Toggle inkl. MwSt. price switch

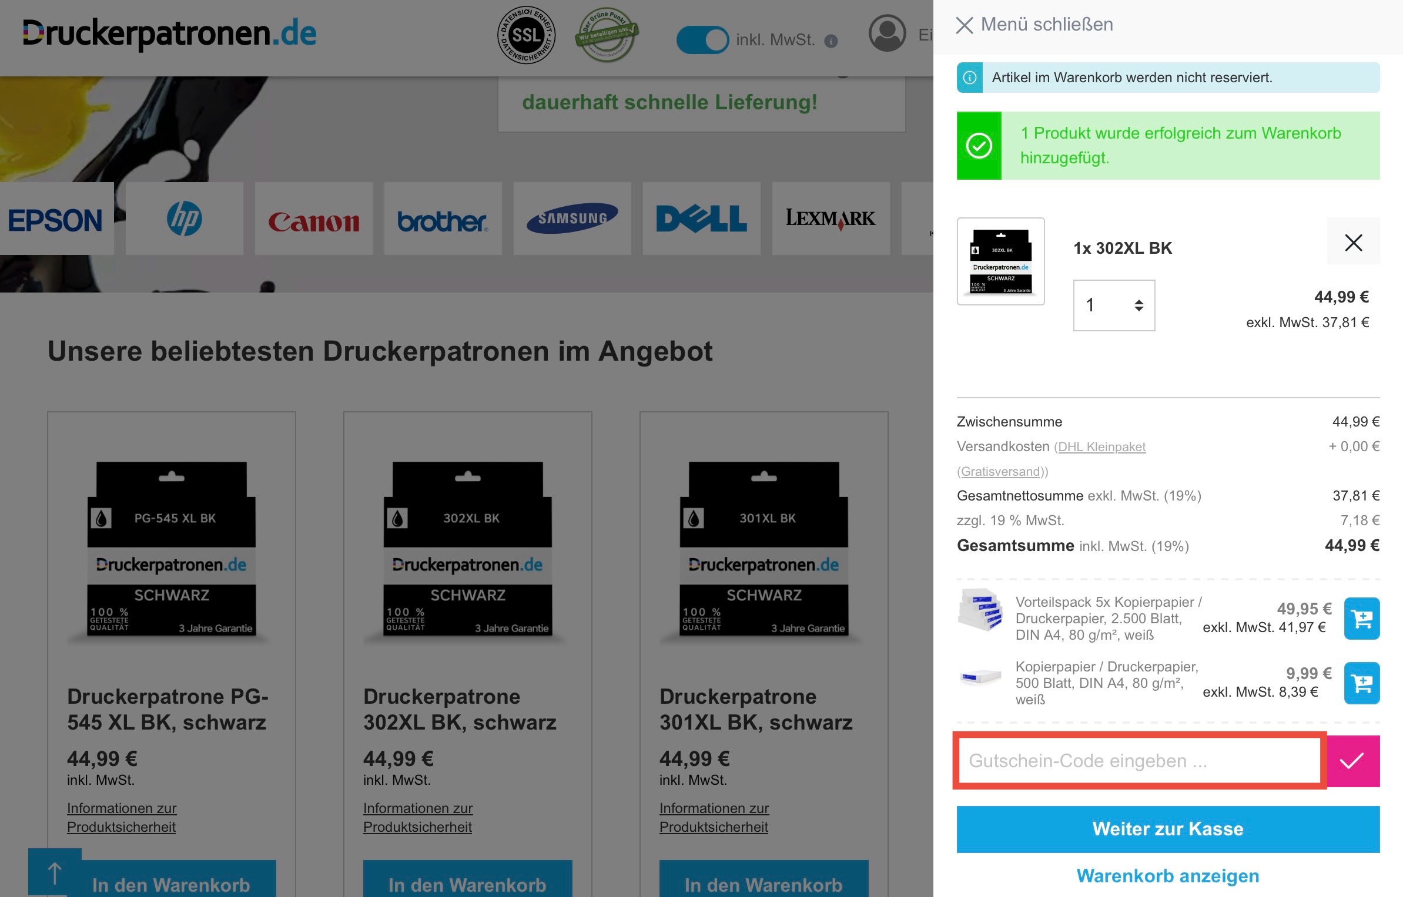[x=702, y=40]
